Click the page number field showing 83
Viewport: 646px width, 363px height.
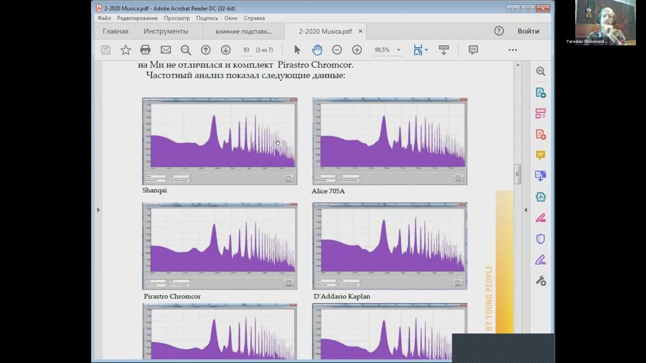246,50
